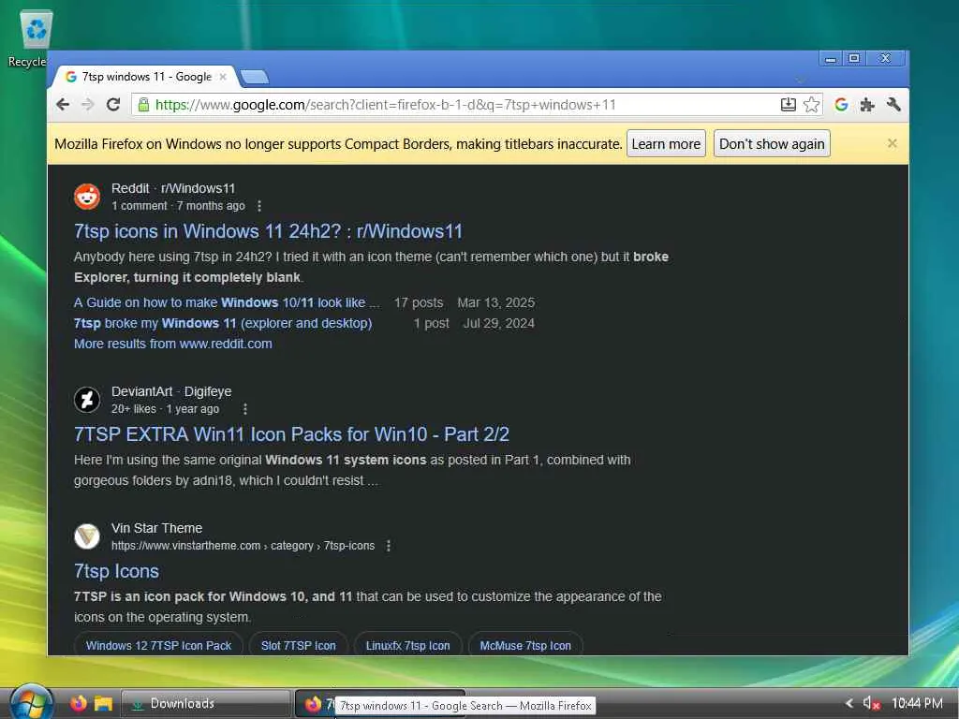Click the 10:44 PM clock
Image resolution: width=959 pixels, height=719 pixels.
tap(918, 703)
